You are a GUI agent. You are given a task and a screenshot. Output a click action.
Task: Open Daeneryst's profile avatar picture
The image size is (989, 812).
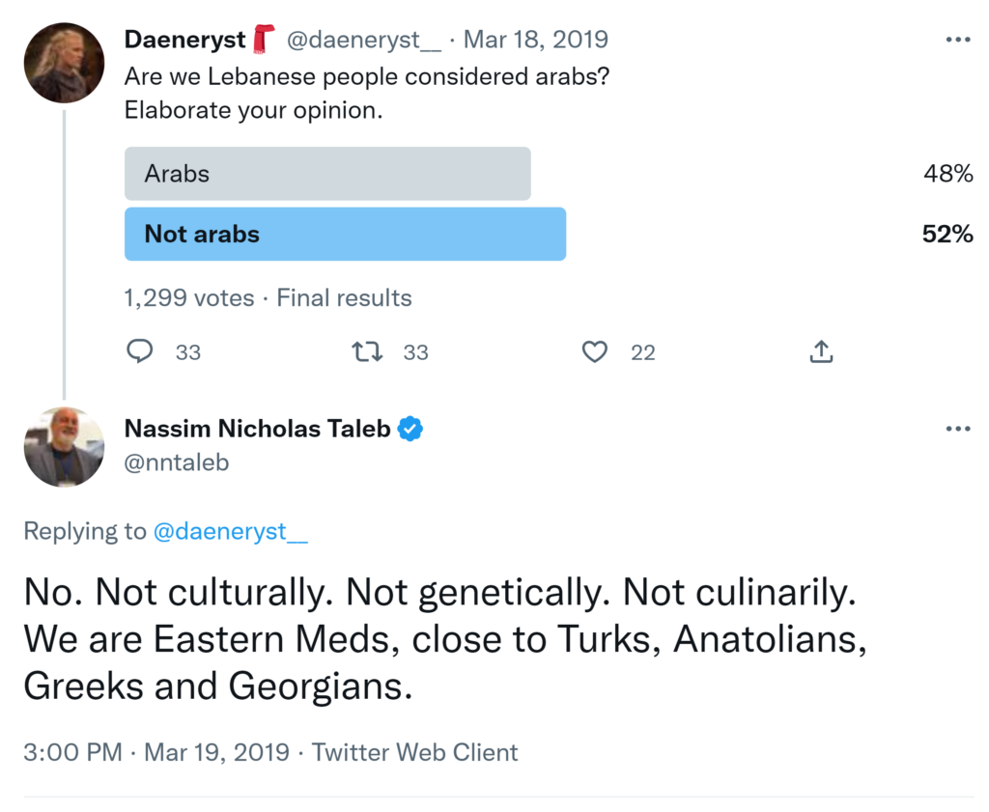[64, 63]
